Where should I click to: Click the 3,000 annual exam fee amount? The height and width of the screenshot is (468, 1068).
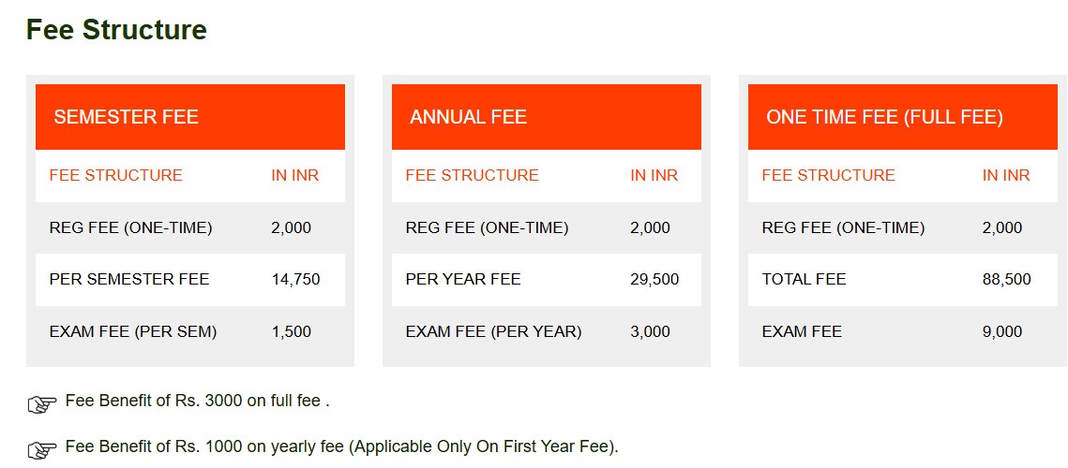pos(650,331)
